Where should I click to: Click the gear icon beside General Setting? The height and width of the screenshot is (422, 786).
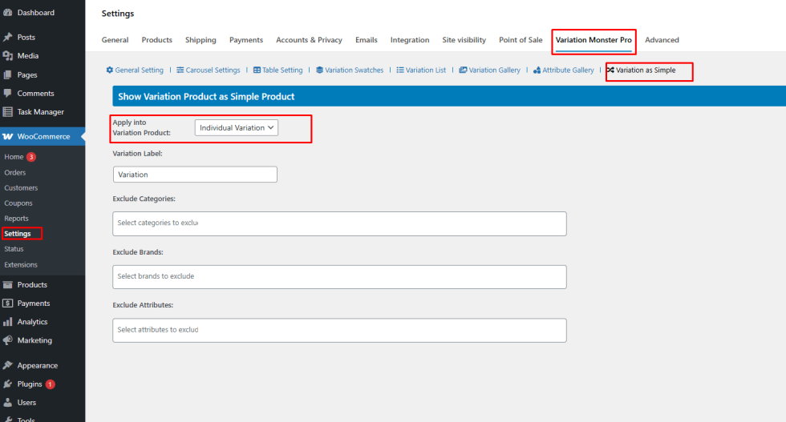pyautogui.click(x=110, y=70)
